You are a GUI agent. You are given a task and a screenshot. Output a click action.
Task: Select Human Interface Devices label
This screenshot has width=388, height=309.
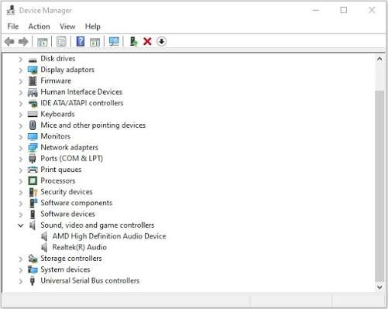(81, 92)
